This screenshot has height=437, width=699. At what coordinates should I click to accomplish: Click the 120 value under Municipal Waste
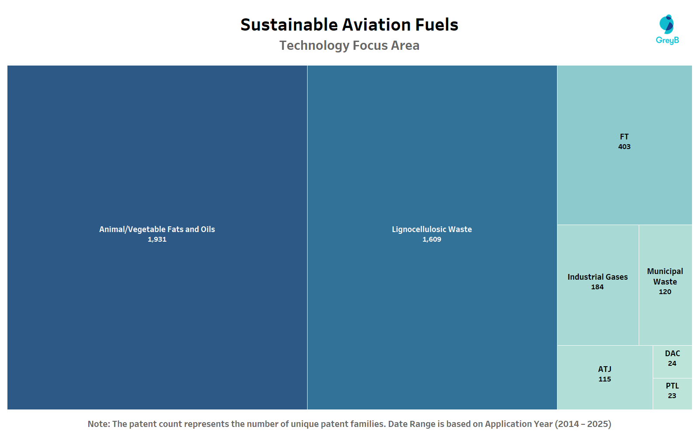click(x=665, y=292)
